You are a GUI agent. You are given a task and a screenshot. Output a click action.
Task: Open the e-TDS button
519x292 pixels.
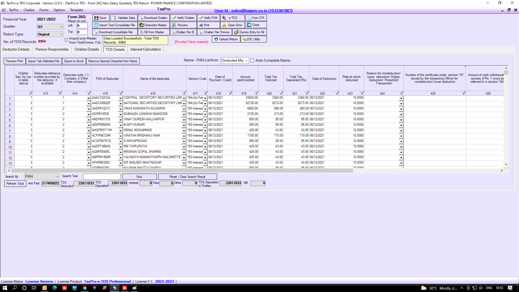232,18
